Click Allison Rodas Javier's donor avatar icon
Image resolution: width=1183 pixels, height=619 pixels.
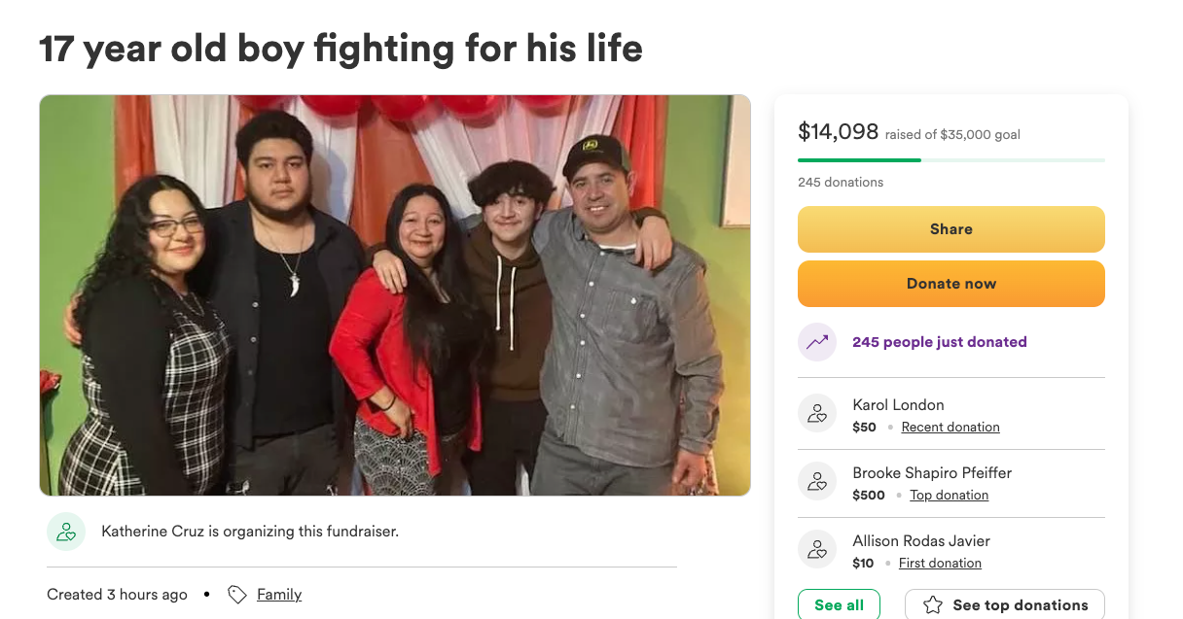point(817,549)
